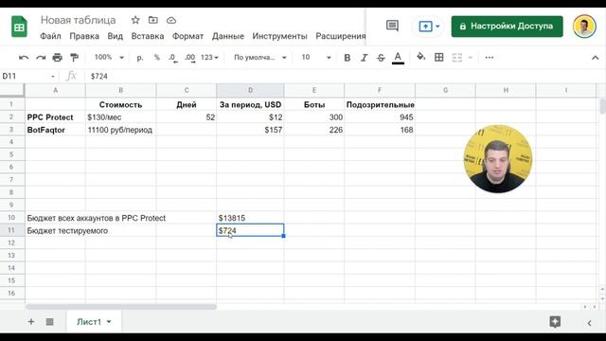Viewport: 606px width, 341px height.
Task: Click the merge cells icon
Action: tap(456, 58)
